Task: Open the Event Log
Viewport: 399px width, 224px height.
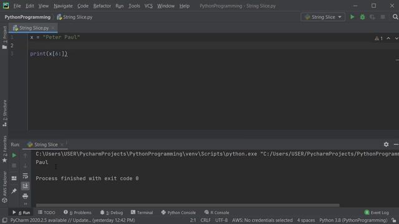Action: 377,212
